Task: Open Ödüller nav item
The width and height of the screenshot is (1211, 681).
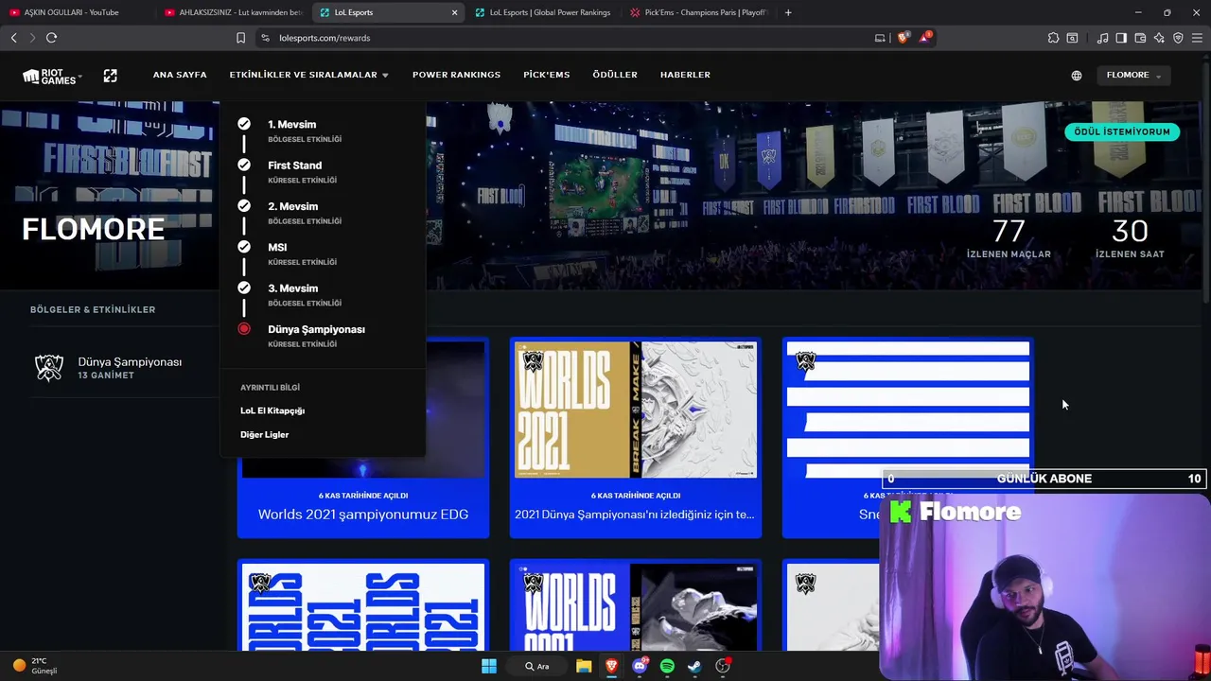Action: [615, 75]
